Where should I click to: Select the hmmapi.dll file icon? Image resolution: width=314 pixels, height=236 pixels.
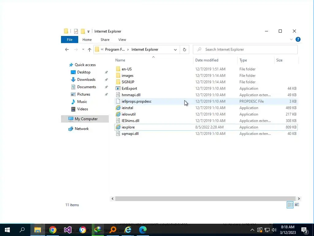click(118, 95)
